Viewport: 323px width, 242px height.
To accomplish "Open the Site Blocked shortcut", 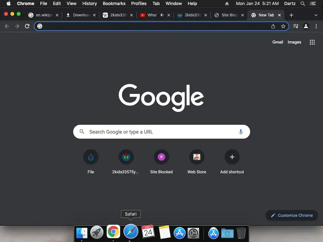I will click(161, 162).
